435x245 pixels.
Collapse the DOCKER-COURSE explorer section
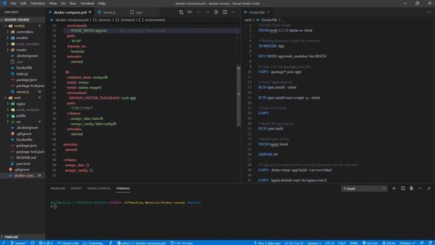click(x=22, y=20)
